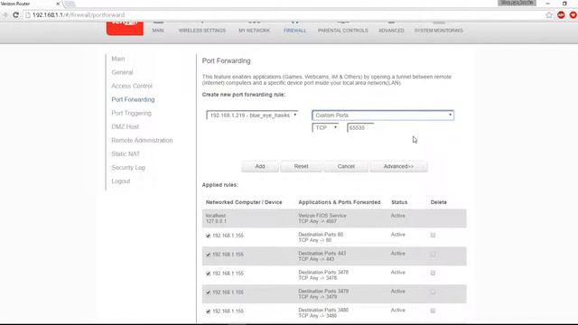This screenshot has height=325, width=578.
Task: Select Main in firewall sidebar
Action: (118, 59)
